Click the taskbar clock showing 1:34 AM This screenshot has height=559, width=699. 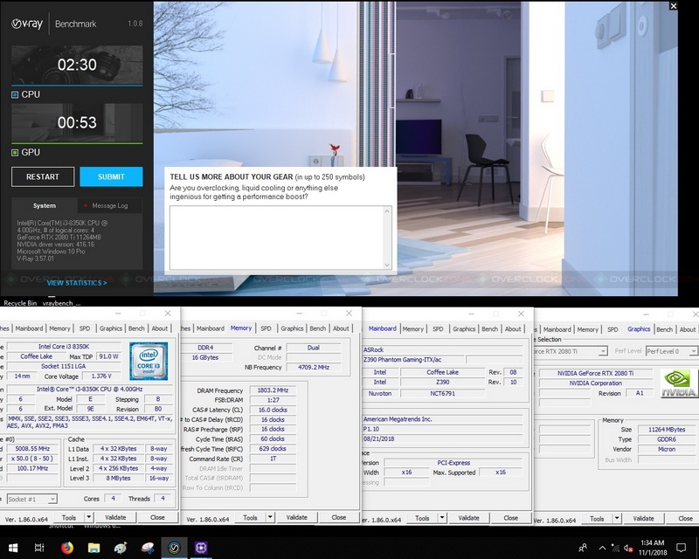652,548
